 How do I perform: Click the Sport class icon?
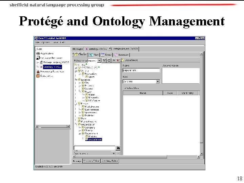[87, 77]
